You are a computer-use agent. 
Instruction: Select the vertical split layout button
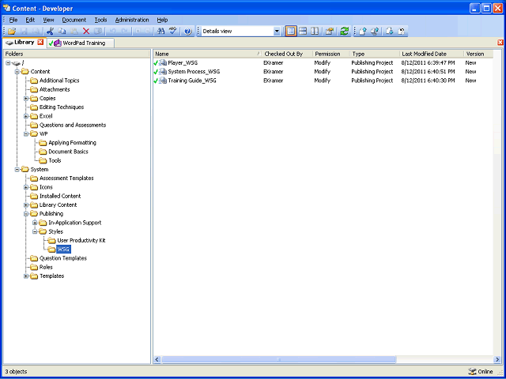click(x=315, y=32)
